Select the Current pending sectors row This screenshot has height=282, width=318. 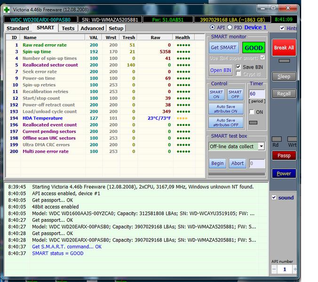pyautogui.click(x=105, y=132)
